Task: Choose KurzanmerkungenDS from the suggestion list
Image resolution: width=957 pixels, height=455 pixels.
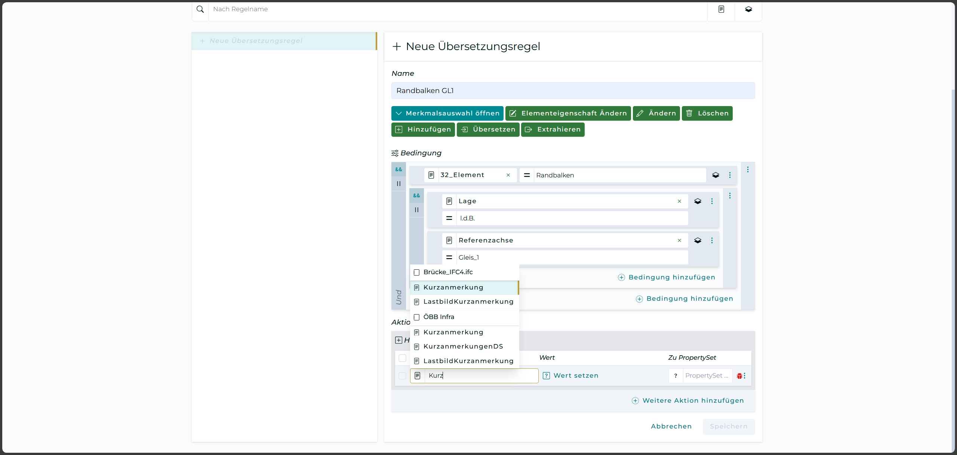Action: click(463, 347)
